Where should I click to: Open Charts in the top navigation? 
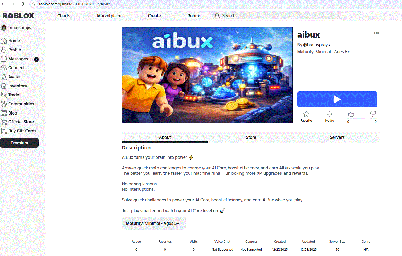pyautogui.click(x=64, y=16)
